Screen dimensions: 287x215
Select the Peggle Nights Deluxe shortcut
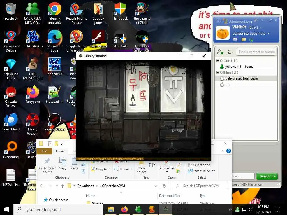(77, 13)
